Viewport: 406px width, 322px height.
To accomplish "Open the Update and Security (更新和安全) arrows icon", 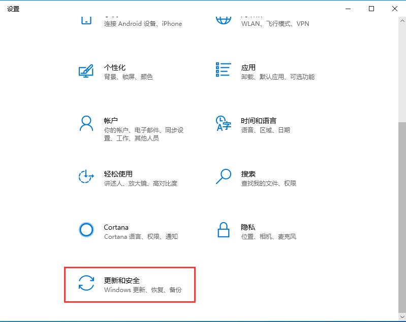I will (x=86, y=283).
